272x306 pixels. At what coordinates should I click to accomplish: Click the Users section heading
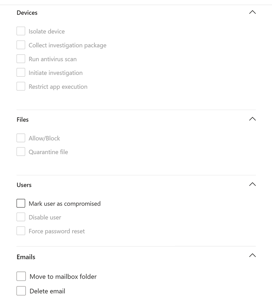(24, 185)
